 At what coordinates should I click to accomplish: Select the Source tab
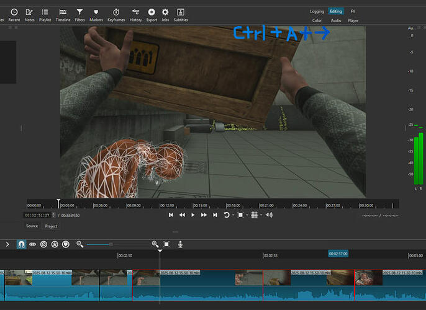(32, 226)
